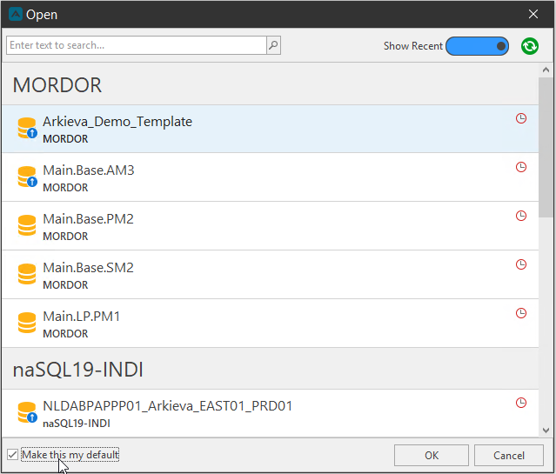Click the recent clock icon on Main.Base.SM2
The width and height of the screenshot is (556, 474).
click(x=521, y=264)
